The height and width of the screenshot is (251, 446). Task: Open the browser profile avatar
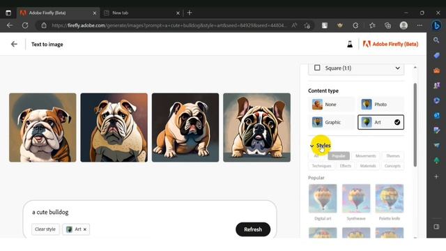[x=403, y=25]
